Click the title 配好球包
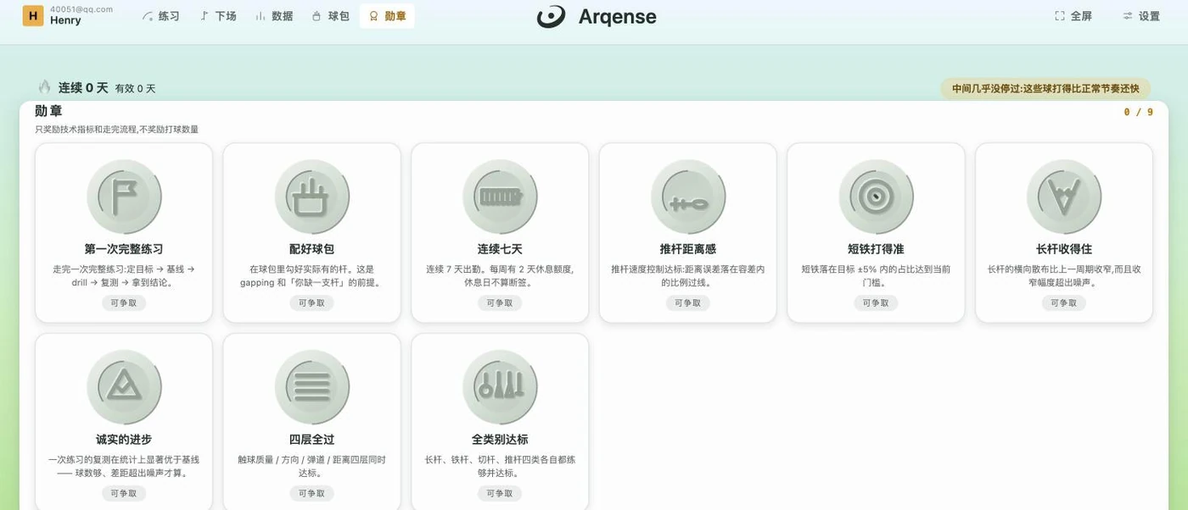 [311, 249]
